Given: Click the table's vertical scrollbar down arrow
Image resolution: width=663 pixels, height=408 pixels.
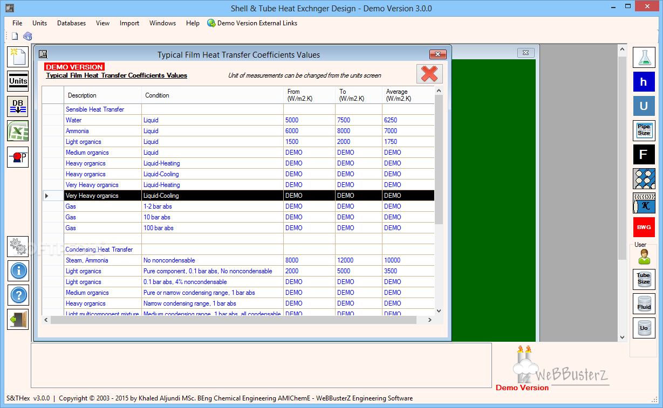Looking at the screenshot, I should pyautogui.click(x=439, y=311).
